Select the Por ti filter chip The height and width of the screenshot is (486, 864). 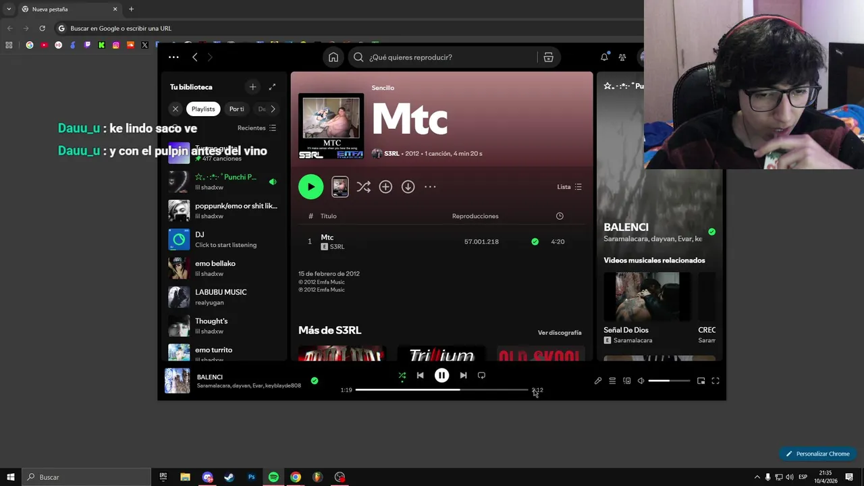pyautogui.click(x=236, y=109)
